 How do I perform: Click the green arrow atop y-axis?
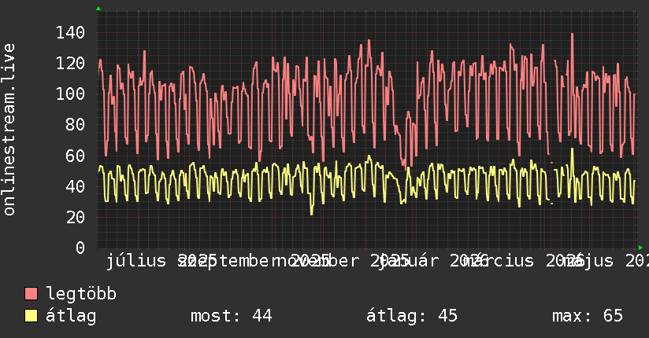tap(98, 9)
